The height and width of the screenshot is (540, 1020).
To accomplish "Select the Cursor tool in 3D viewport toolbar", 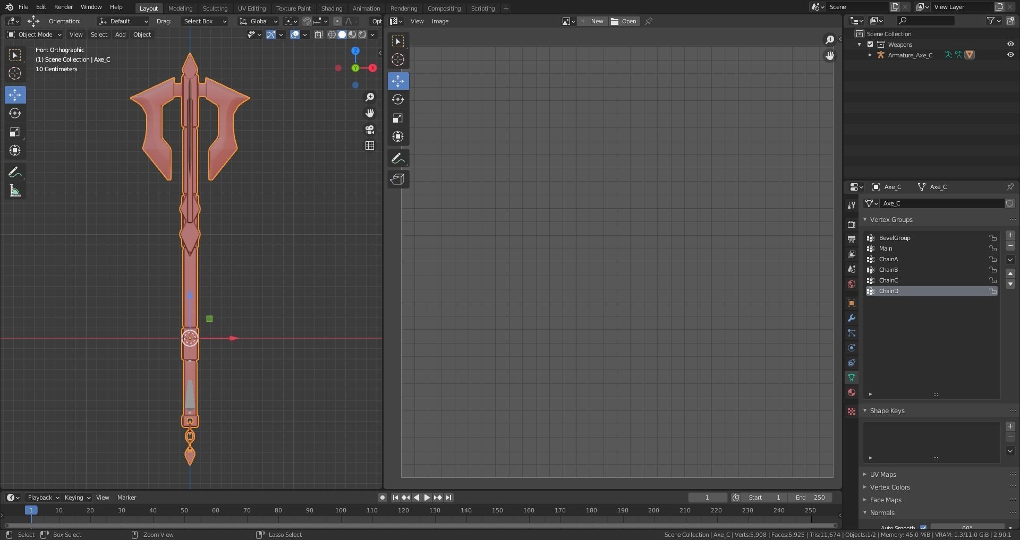I will (x=15, y=73).
